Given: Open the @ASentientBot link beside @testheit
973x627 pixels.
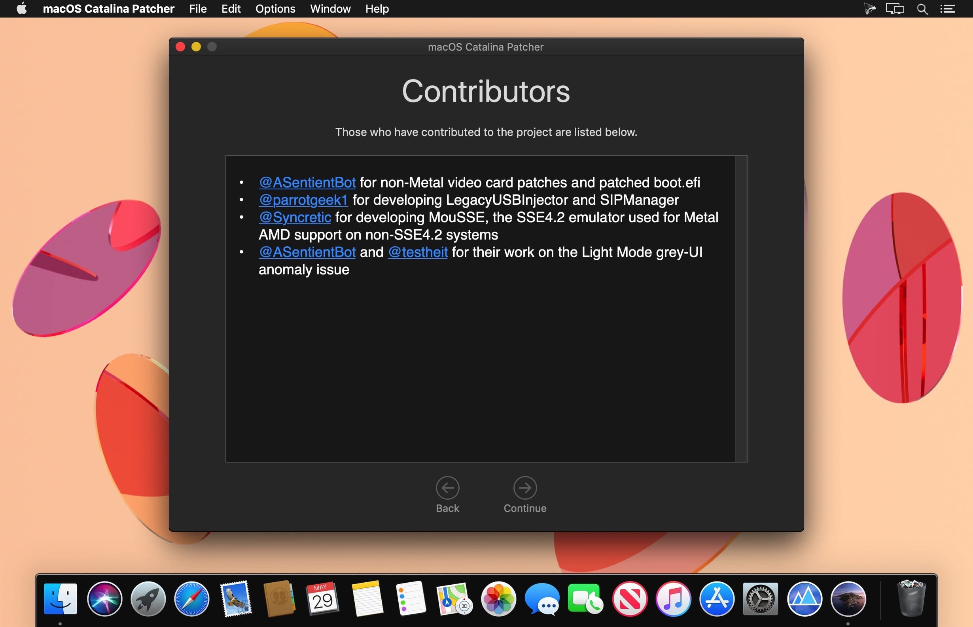Looking at the screenshot, I should click(307, 252).
